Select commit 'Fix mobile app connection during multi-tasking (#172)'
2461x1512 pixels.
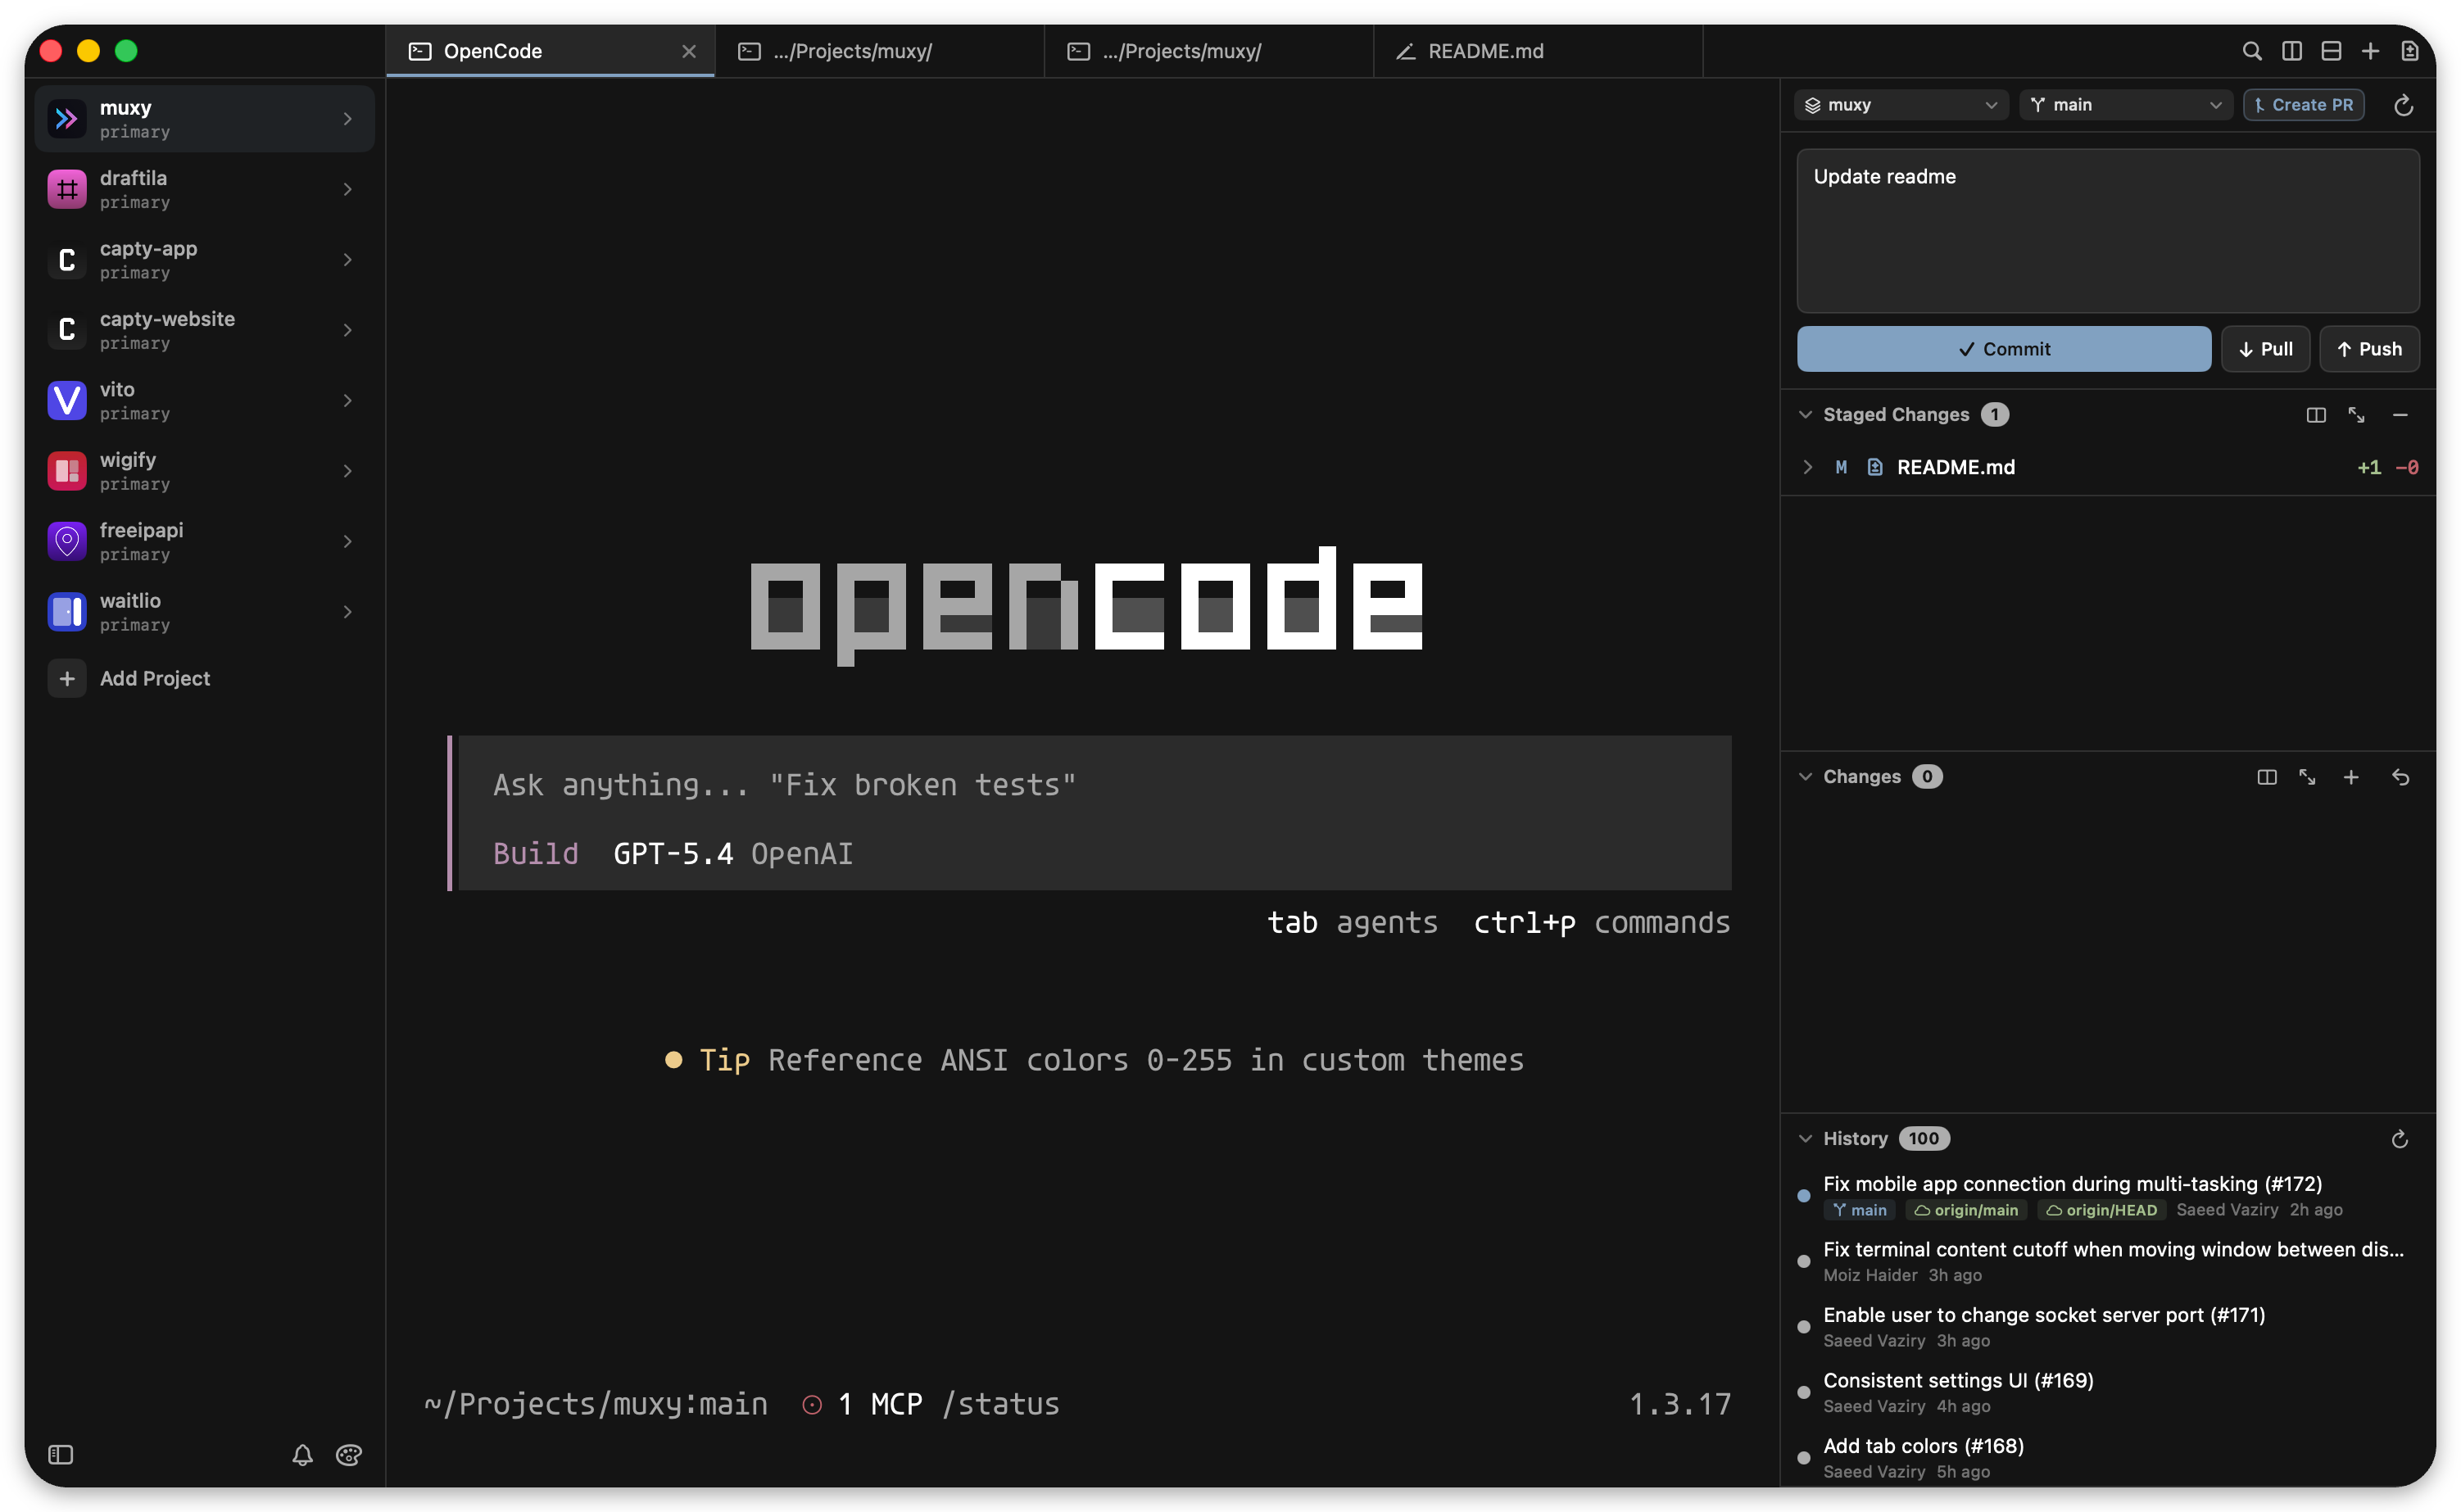[2107, 1196]
